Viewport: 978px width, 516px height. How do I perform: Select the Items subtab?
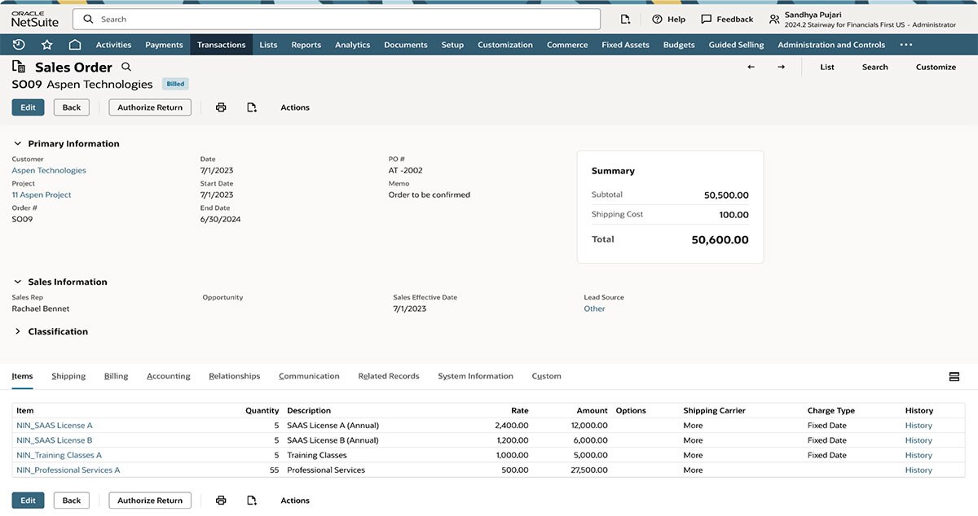(22, 376)
